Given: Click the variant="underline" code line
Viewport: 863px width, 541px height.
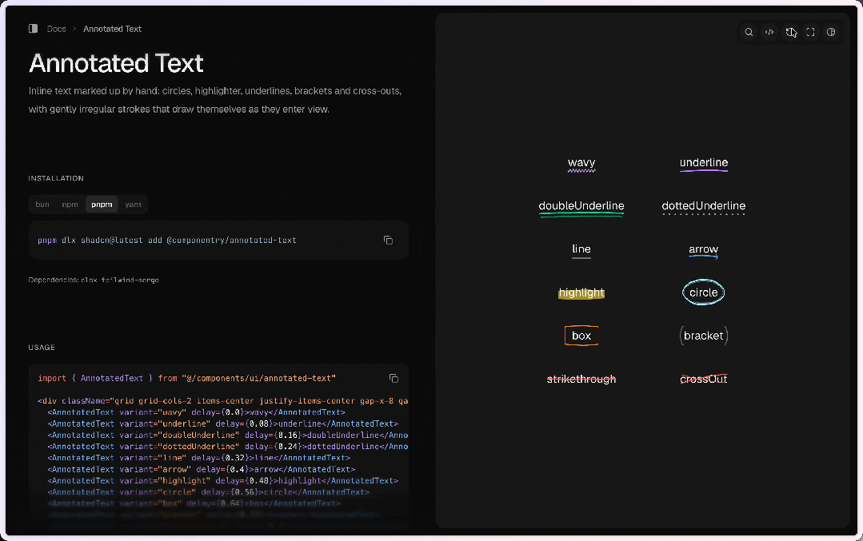Looking at the screenshot, I should coord(223,424).
